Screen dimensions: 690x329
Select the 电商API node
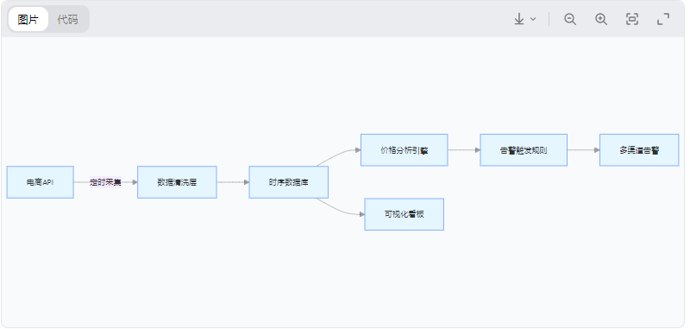[40, 182]
